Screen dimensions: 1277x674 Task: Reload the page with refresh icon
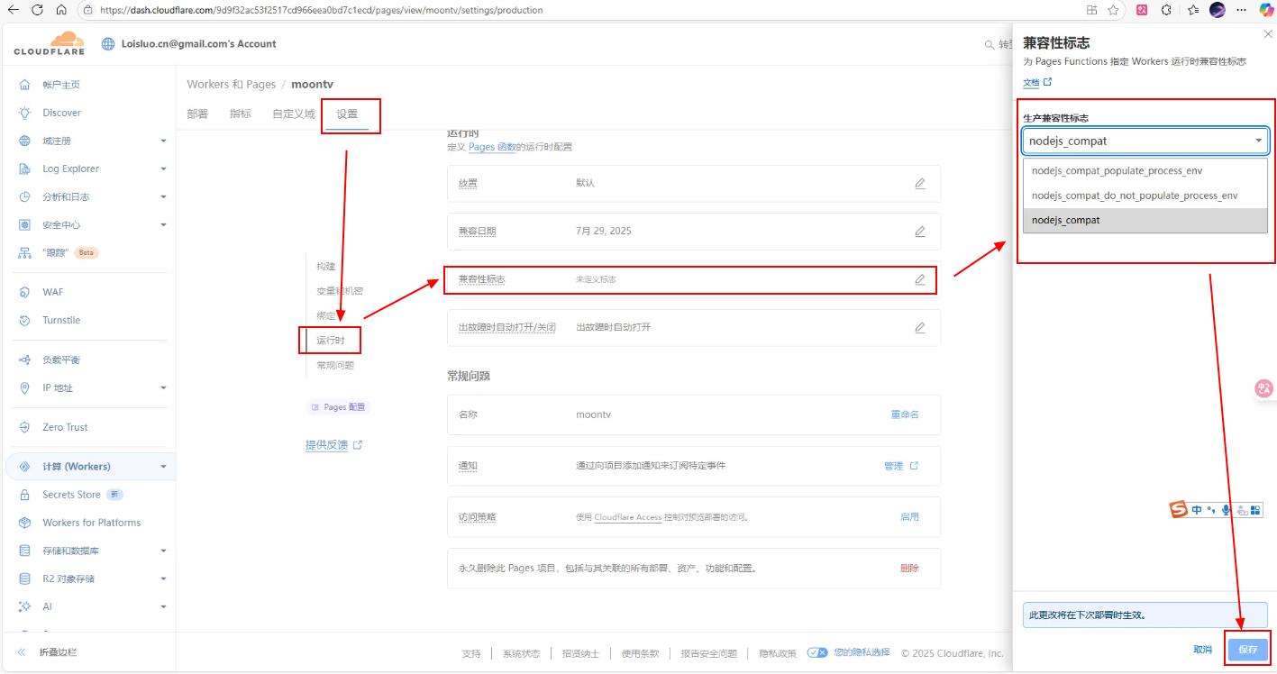[x=37, y=10]
